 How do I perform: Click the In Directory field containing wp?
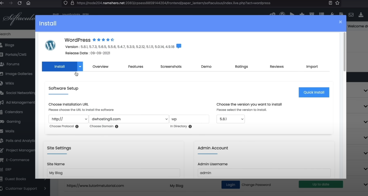tap(189, 119)
